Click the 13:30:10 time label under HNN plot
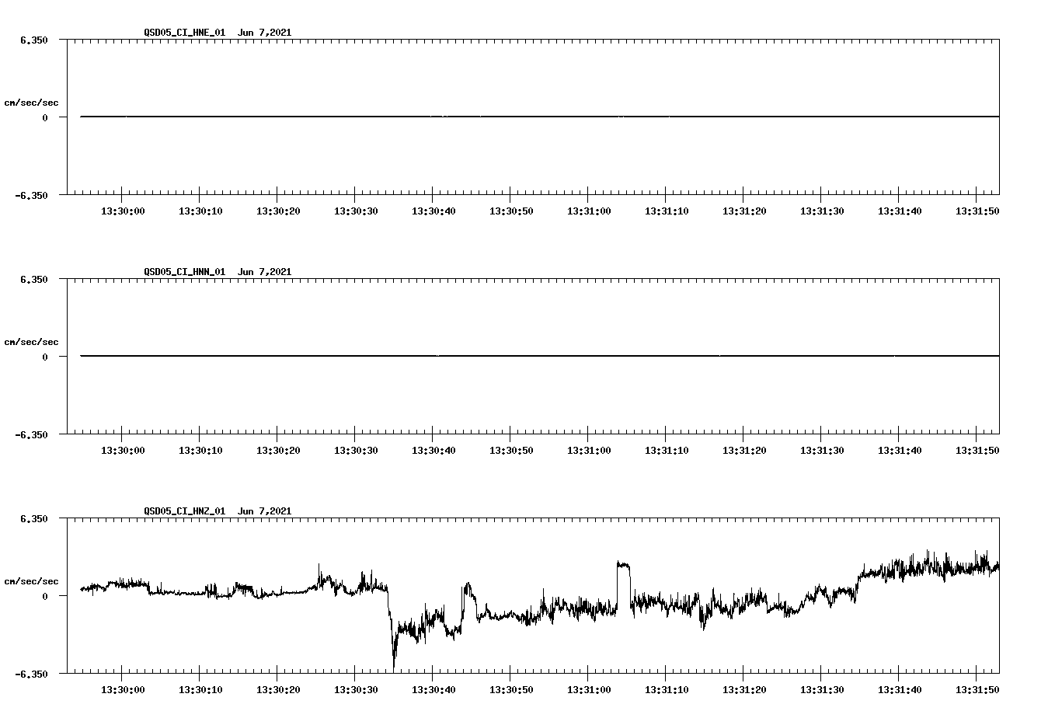Screen dimensions: 1055x718 (200, 451)
